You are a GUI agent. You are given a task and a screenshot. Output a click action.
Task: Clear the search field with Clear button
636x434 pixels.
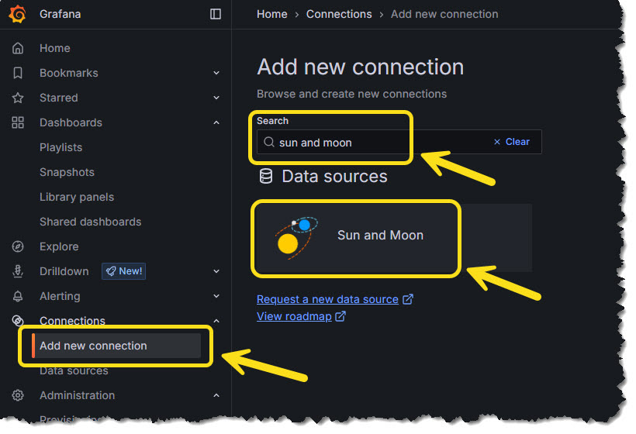pyautogui.click(x=512, y=142)
